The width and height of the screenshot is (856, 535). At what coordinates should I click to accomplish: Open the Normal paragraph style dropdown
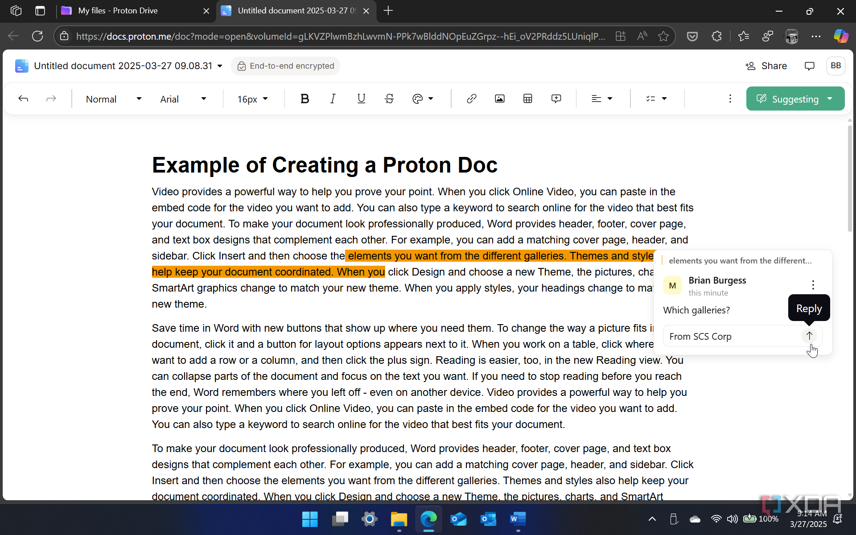click(113, 99)
